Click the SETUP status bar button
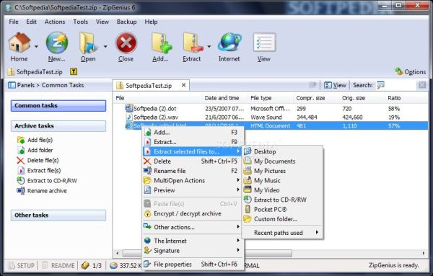This screenshot has height=276, width=433. 21,265
